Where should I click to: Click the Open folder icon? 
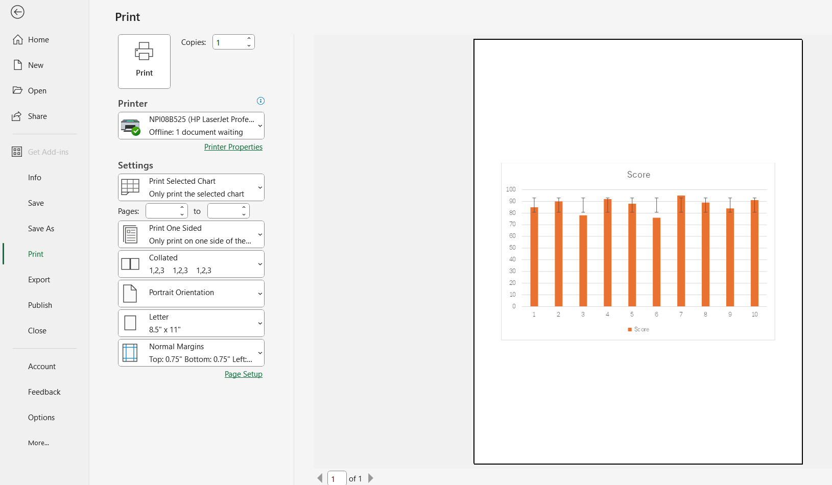[x=18, y=90]
